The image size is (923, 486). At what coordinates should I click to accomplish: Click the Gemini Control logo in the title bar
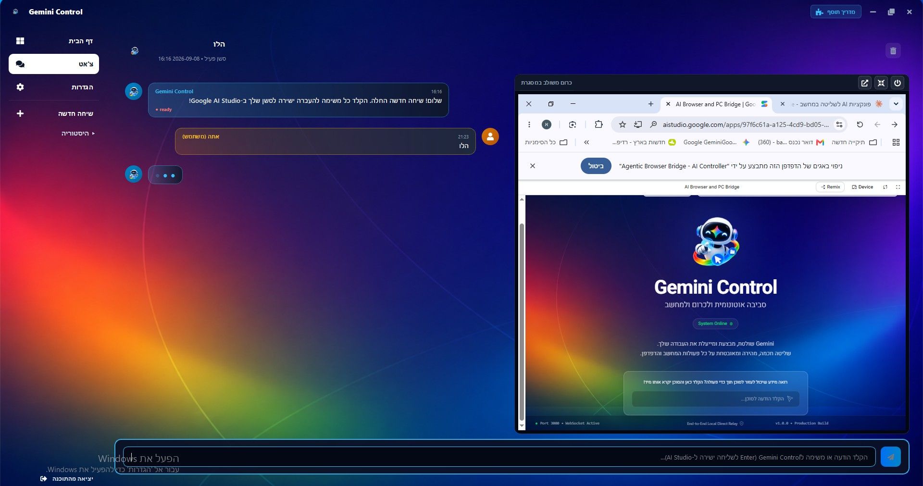click(x=15, y=12)
